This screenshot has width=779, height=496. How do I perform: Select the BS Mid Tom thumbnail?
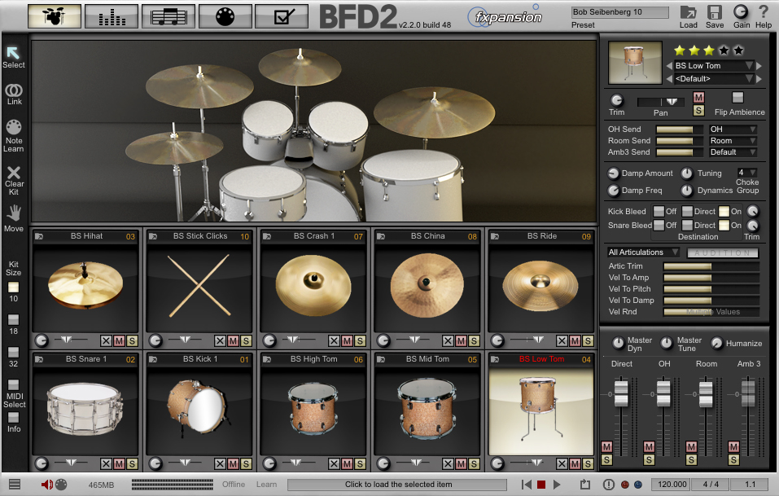427,410
